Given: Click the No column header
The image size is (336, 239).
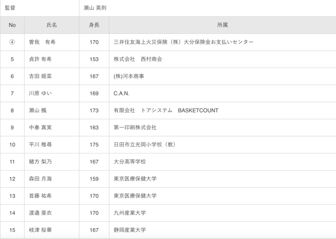Looking at the screenshot, I should [12, 25].
